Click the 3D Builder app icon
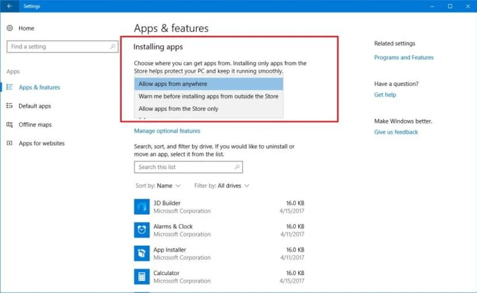The image size is (477, 293). [x=142, y=207]
